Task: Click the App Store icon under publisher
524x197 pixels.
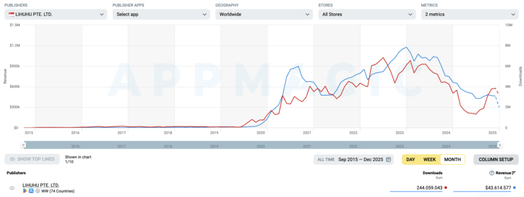Action: (31, 191)
